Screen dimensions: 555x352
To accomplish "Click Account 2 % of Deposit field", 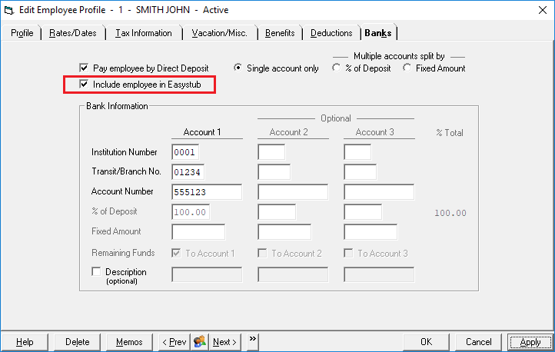I will [x=277, y=212].
